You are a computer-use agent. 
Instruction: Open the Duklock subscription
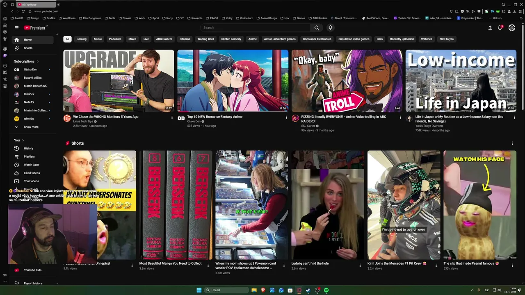click(33, 94)
